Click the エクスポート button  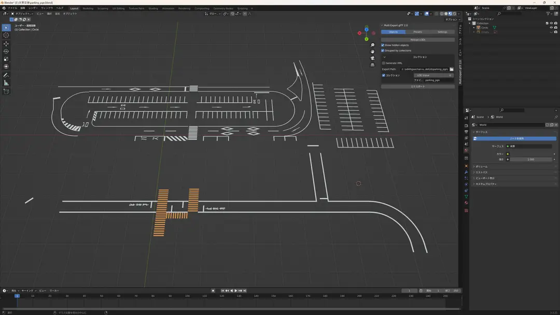[417, 87]
